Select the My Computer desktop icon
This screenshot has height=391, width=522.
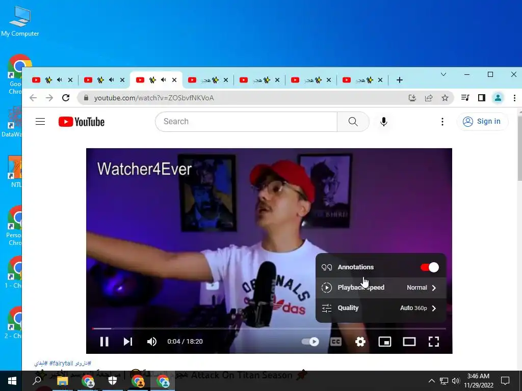pos(20,21)
